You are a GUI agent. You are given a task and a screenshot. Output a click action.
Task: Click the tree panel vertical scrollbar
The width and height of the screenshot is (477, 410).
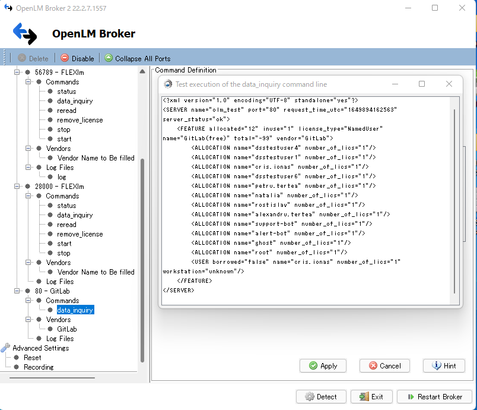(142, 250)
